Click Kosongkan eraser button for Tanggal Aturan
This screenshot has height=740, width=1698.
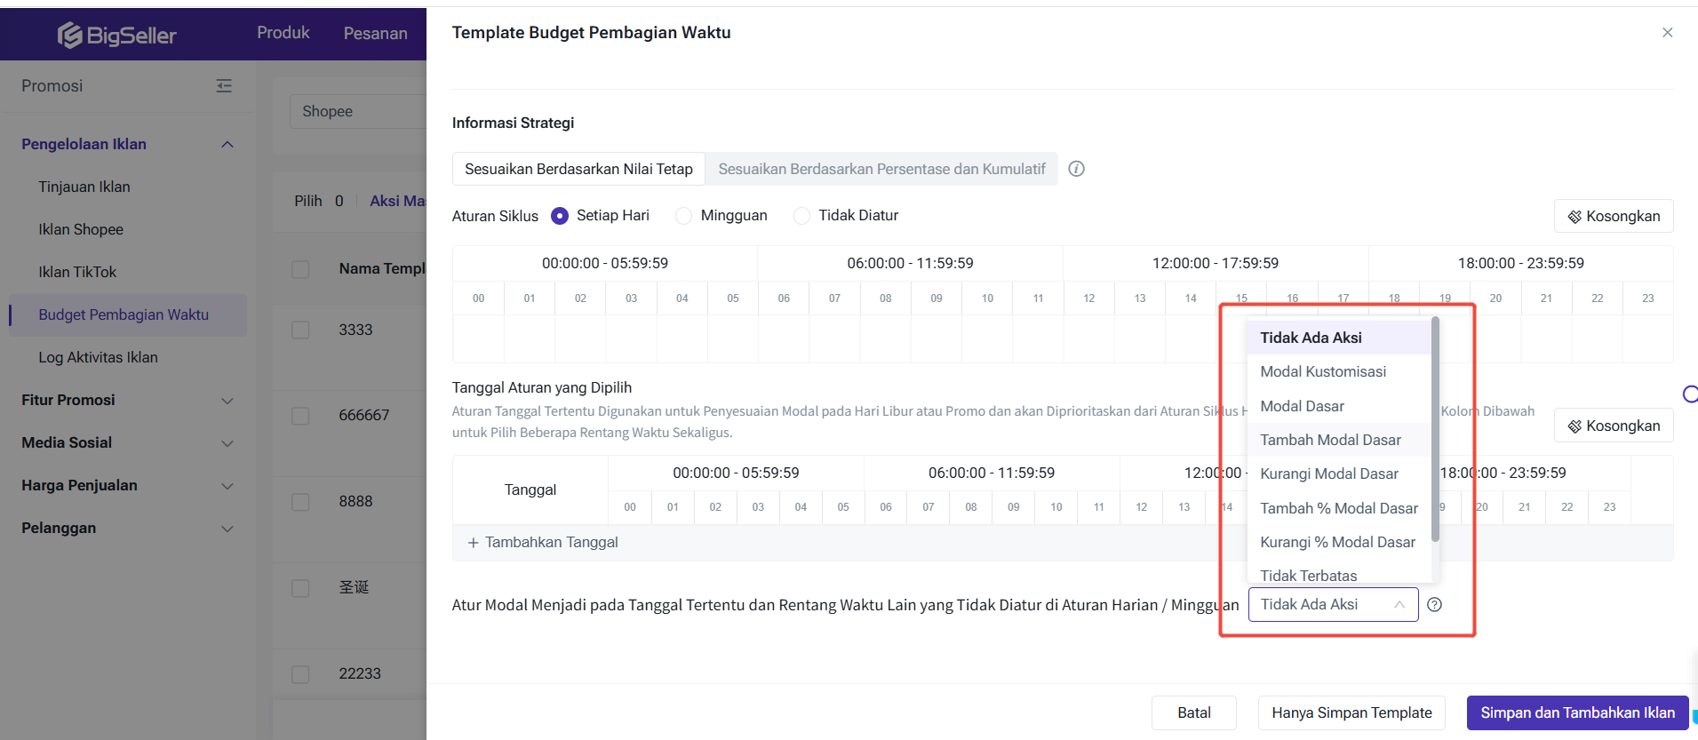coord(1613,426)
